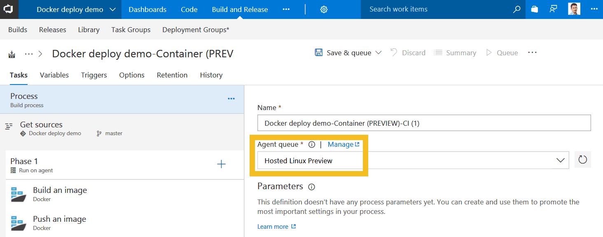Switch to the Triggers tab
The height and width of the screenshot is (237, 603).
[x=94, y=75]
